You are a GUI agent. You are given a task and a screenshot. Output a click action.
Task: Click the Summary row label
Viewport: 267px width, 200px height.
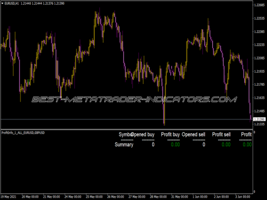(124, 144)
